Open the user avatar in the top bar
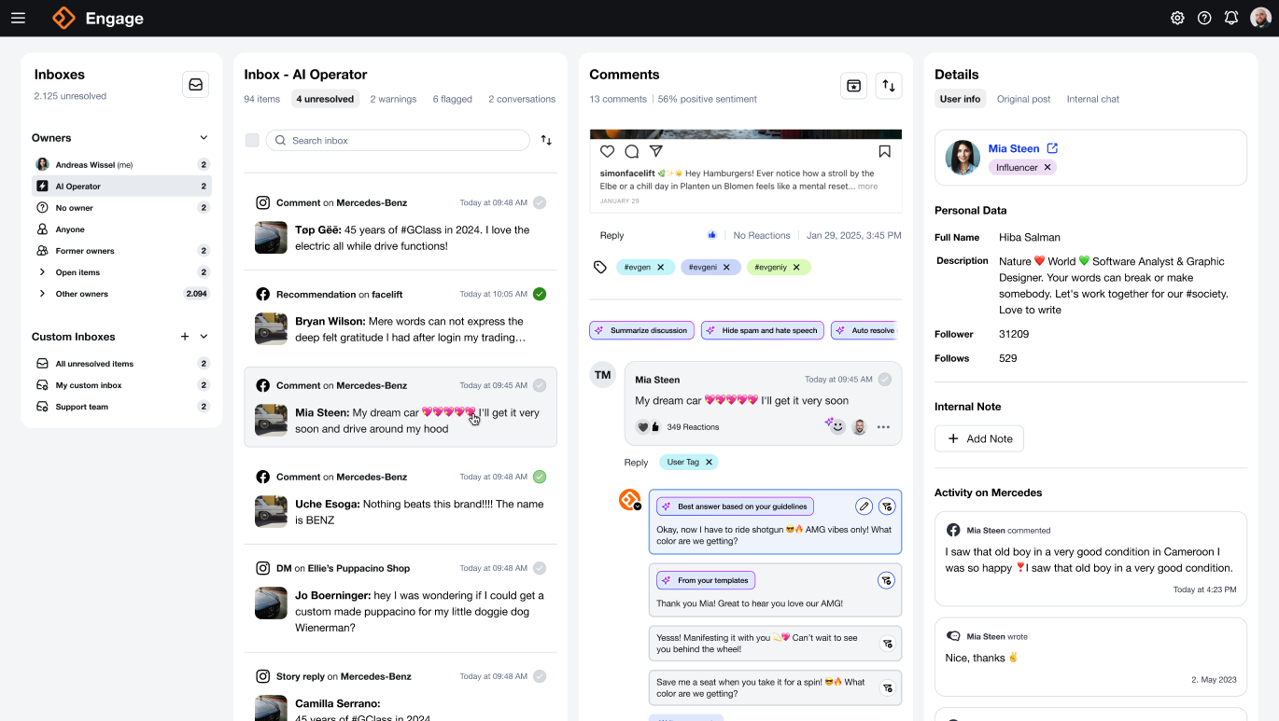1279x721 pixels. (1261, 18)
